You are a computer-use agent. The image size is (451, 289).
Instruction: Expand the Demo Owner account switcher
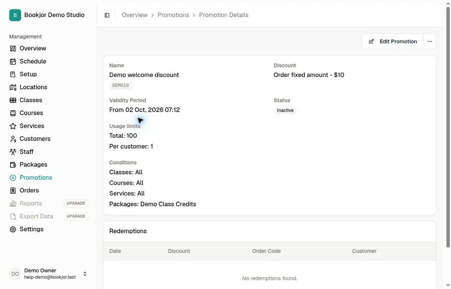pos(85,274)
